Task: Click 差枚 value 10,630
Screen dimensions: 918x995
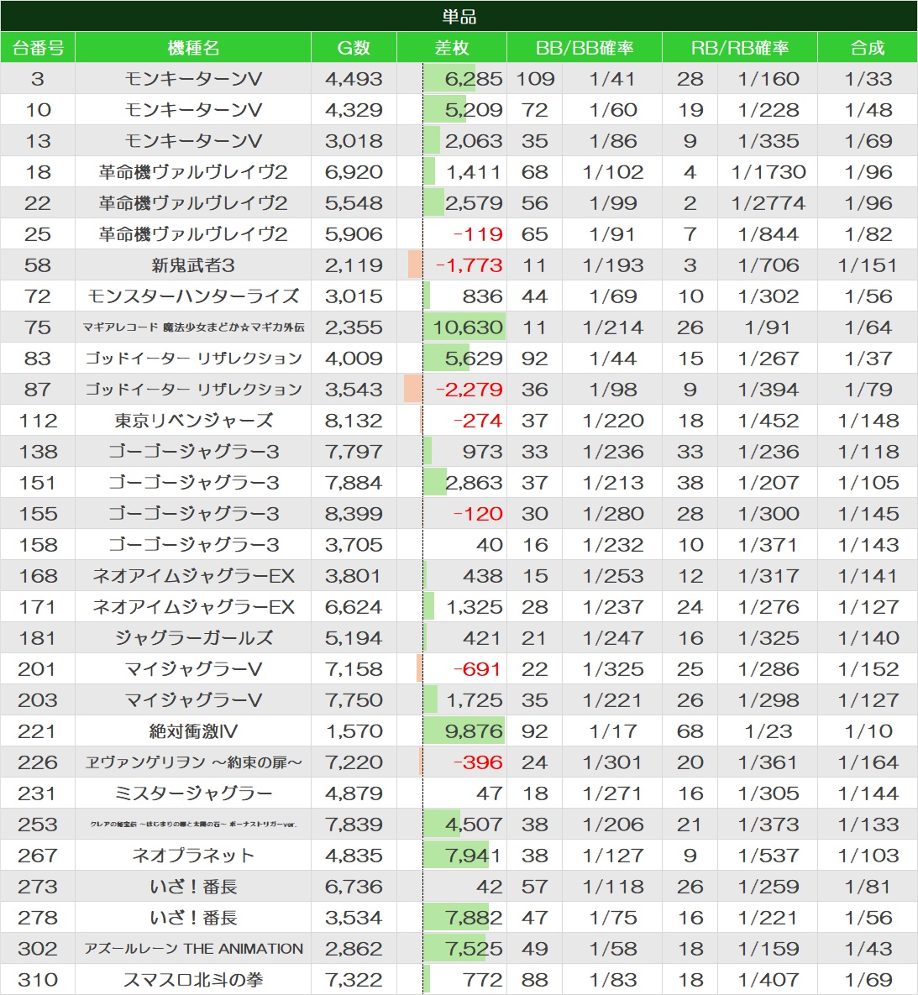Action: (x=468, y=327)
